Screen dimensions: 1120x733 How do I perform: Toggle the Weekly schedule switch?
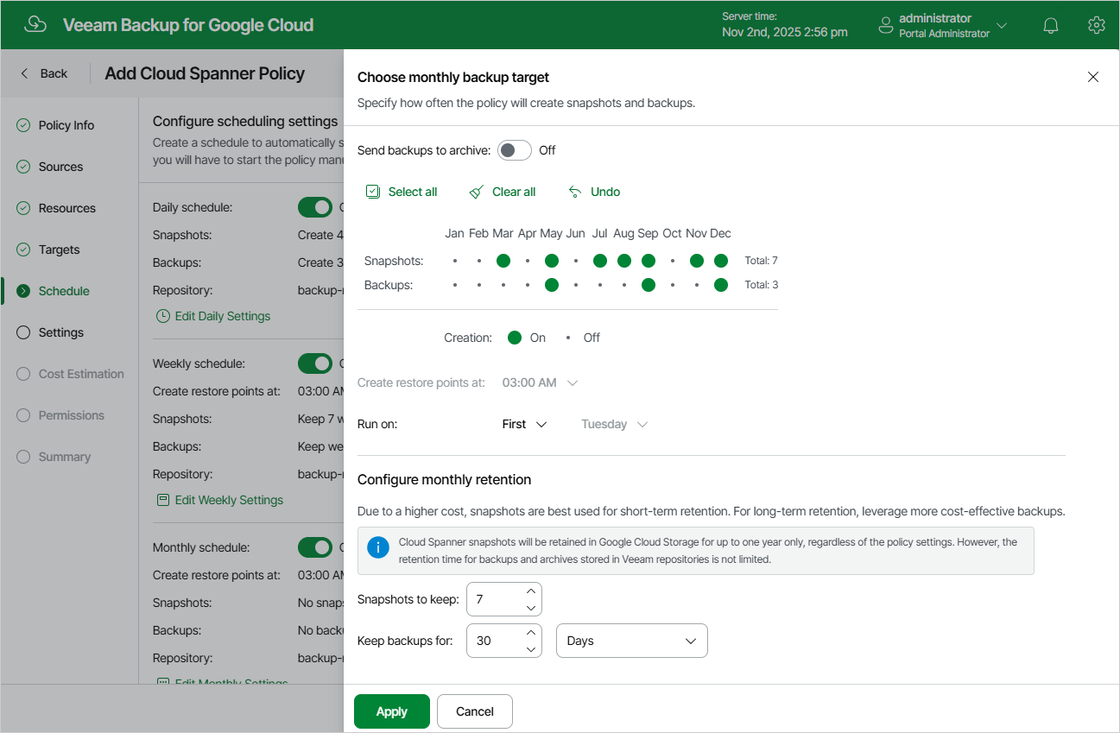pyautogui.click(x=315, y=363)
